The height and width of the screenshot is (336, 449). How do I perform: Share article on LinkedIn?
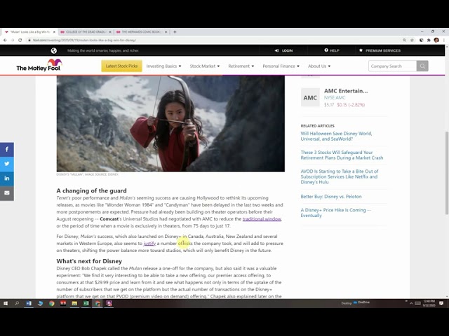[x=6, y=178]
